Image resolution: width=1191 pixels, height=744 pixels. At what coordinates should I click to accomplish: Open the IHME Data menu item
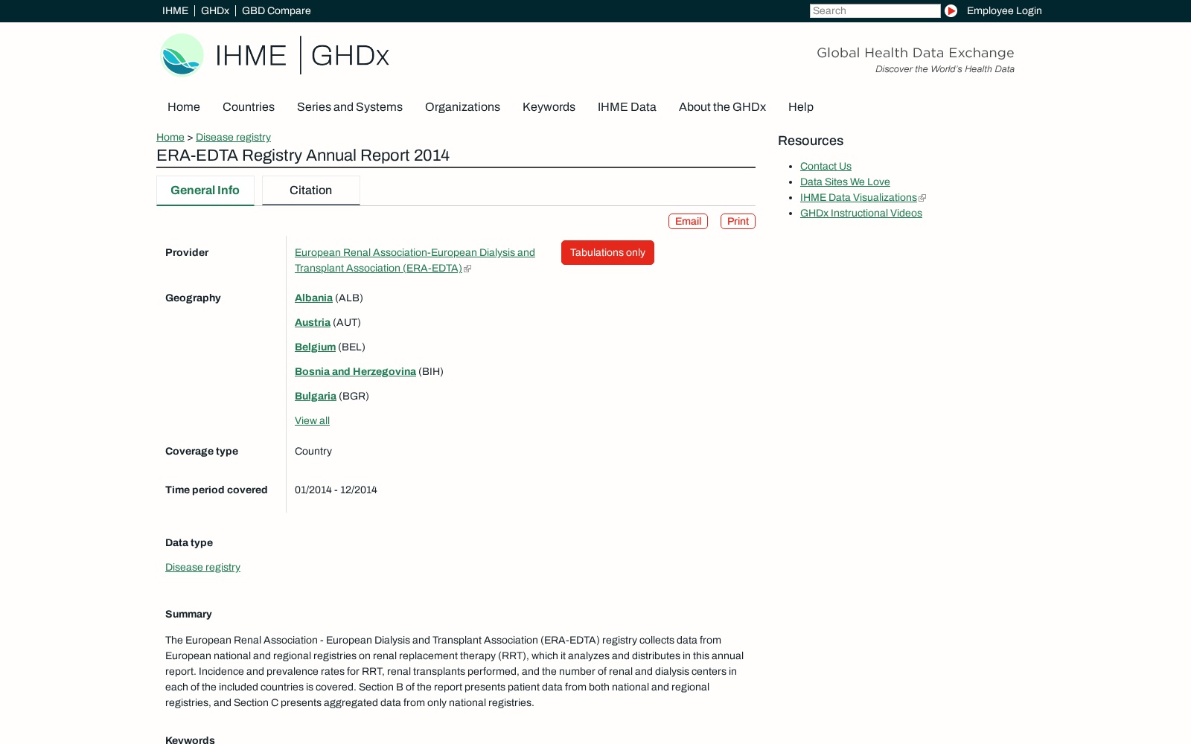click(627, 107)
